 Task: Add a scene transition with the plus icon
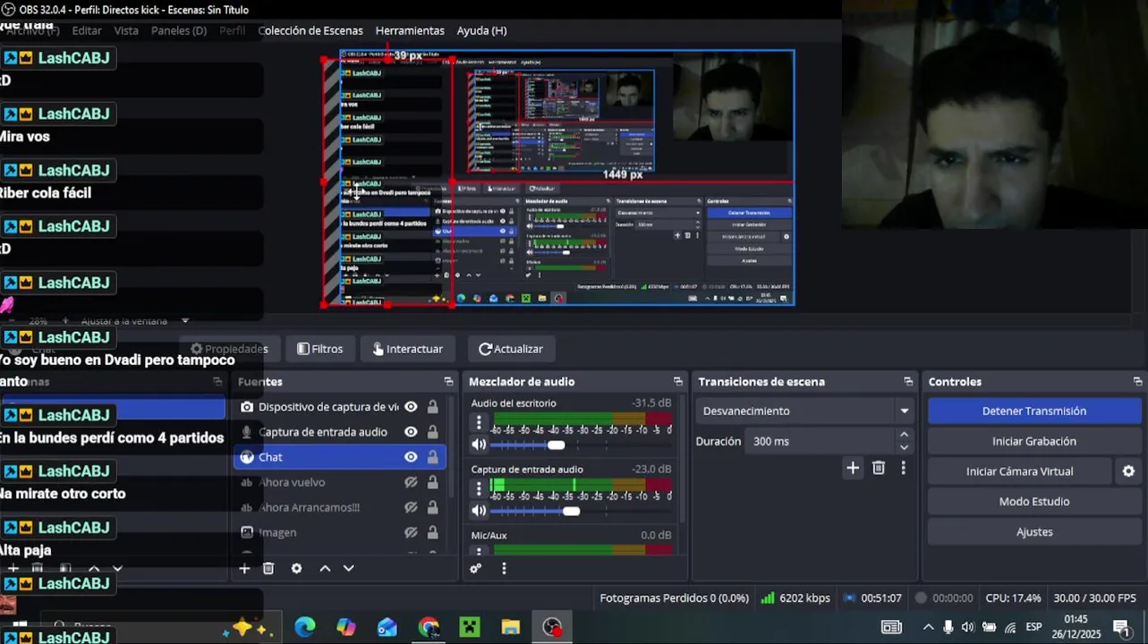point(853,468)
